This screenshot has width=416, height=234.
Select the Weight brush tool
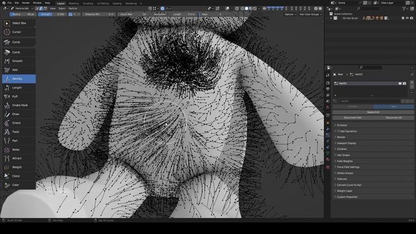[x=19, y=168]
